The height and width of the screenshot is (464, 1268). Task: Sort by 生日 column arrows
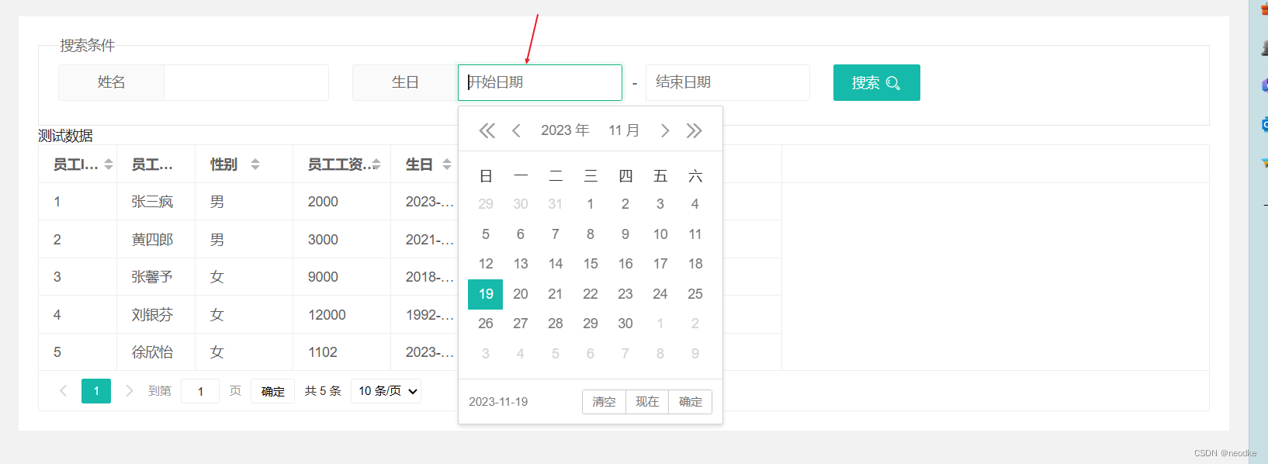coord(447,164)
